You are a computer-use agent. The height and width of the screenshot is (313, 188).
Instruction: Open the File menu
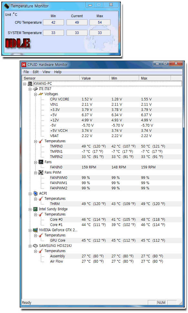pos(26,72)
